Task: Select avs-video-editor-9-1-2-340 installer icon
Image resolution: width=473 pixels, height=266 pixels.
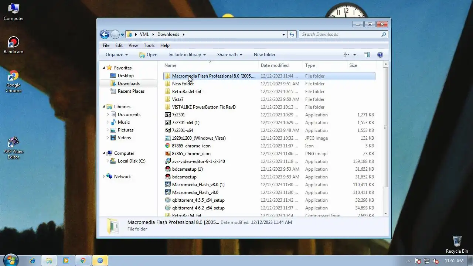Action: coord(168,161)
